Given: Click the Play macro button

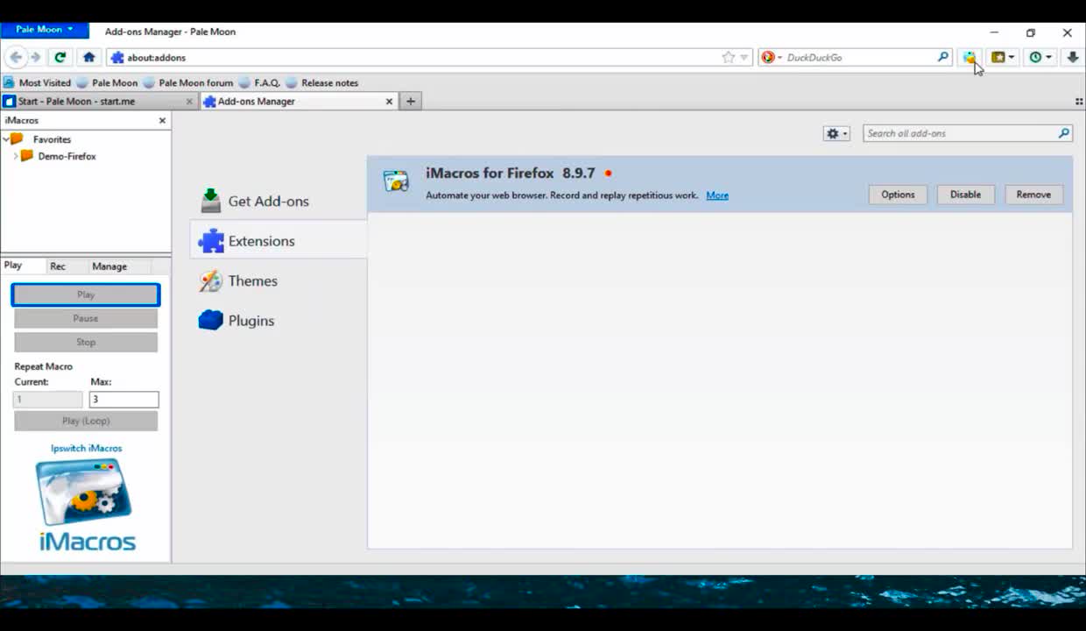Looking at the screenshot, I should 86,294.
